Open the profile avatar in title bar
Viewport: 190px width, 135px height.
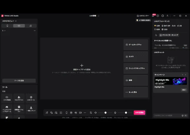point(168,16)
